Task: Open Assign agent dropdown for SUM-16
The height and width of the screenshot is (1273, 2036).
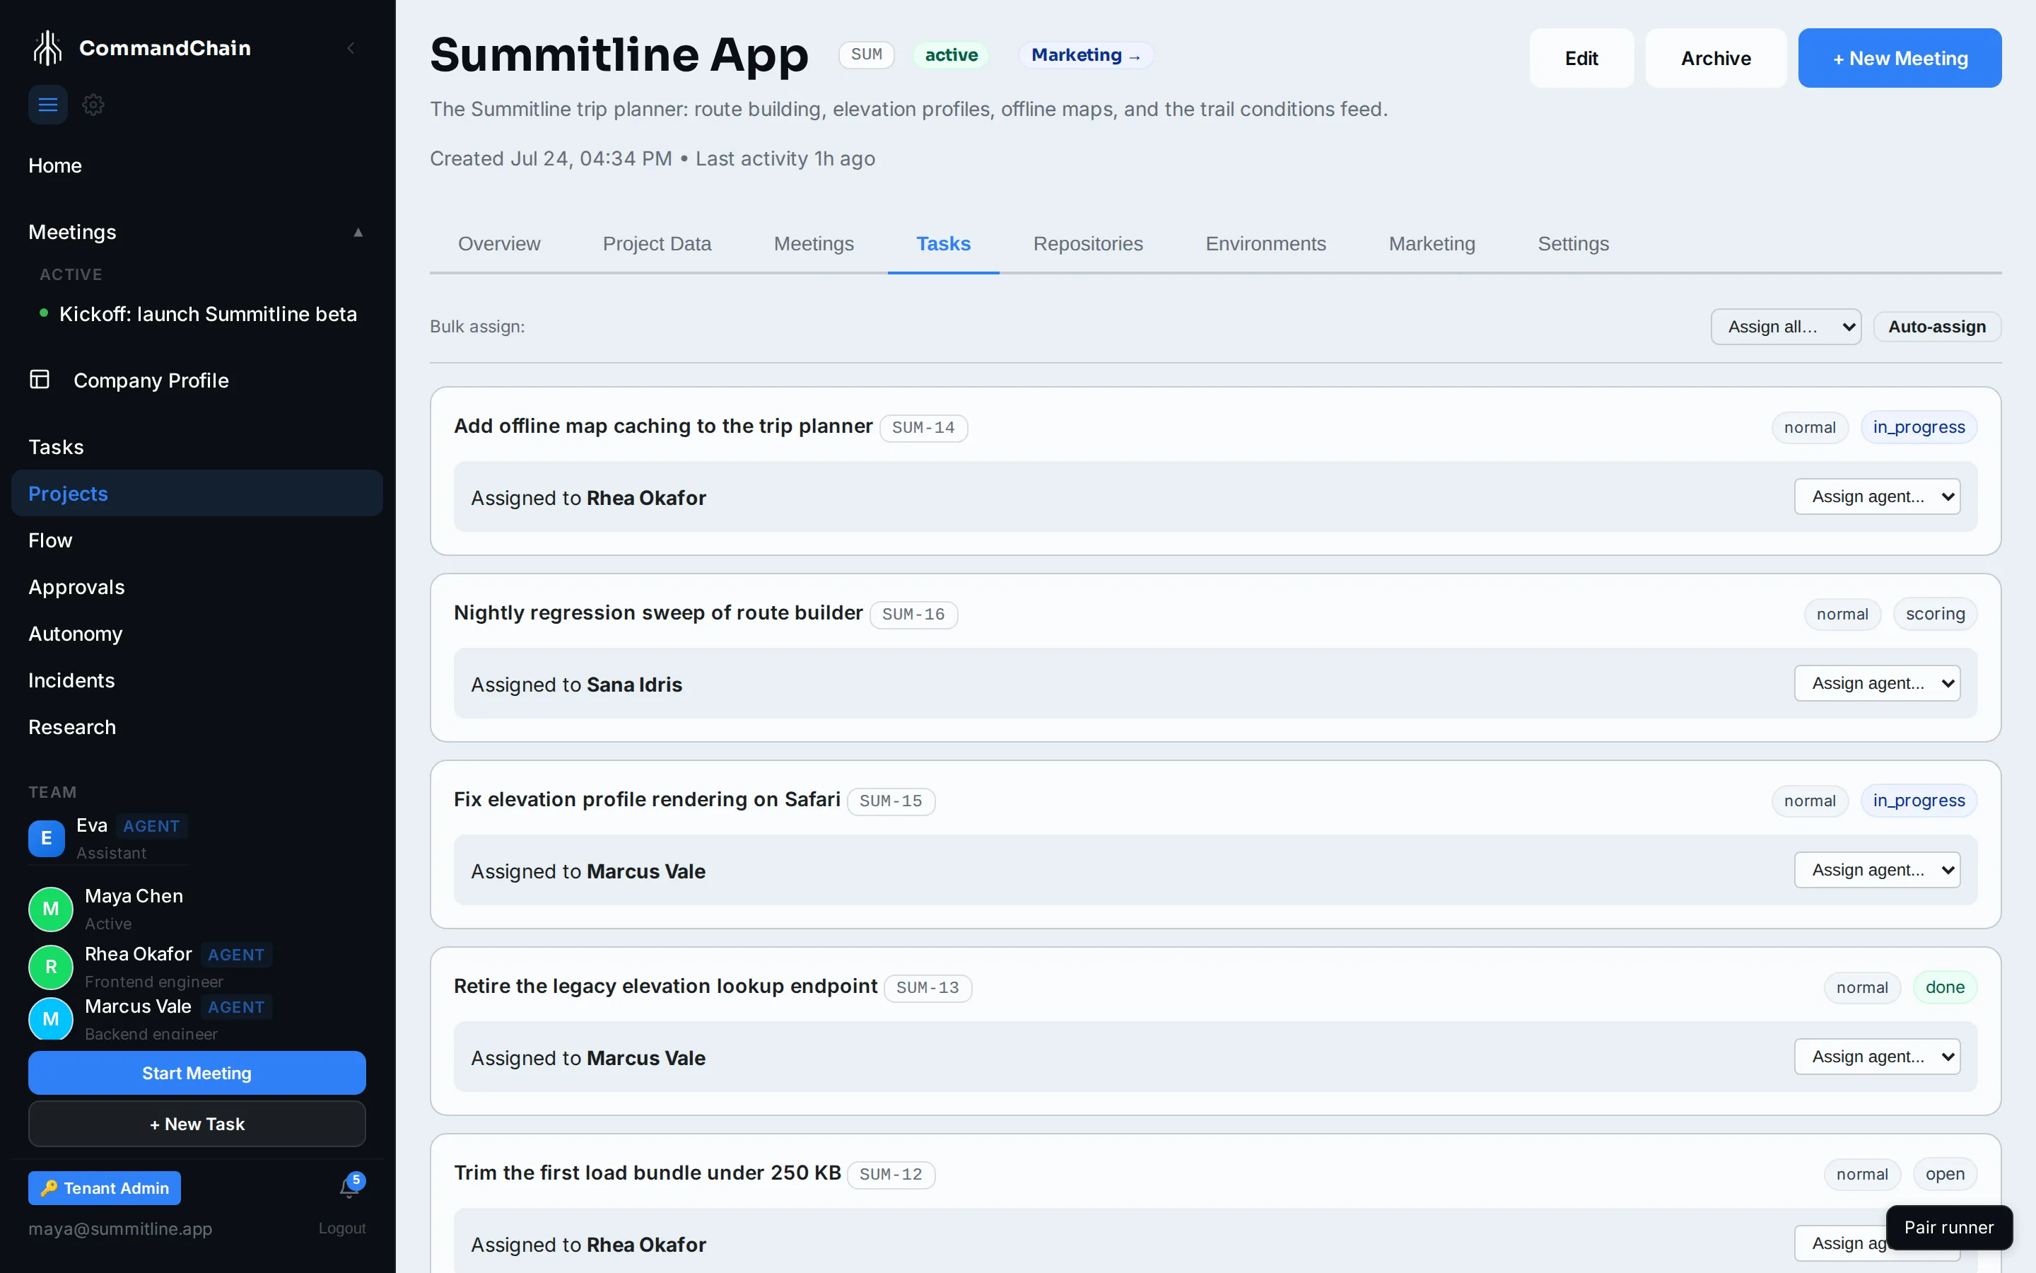Action: (1877, 684)
